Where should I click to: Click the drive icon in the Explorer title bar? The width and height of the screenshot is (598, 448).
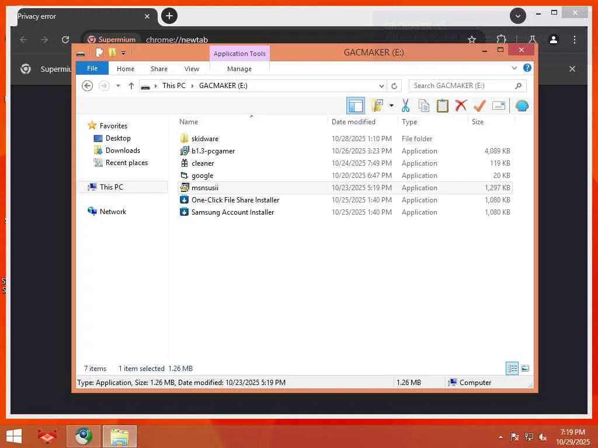81,53
